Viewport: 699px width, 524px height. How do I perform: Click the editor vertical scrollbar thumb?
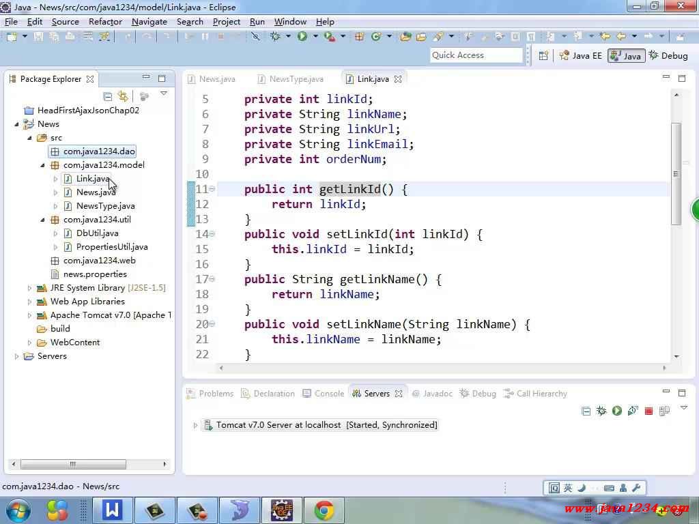676,174
